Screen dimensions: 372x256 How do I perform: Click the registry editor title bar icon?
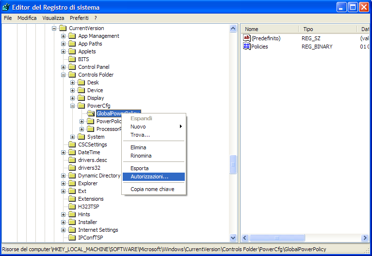coord(6,7)
